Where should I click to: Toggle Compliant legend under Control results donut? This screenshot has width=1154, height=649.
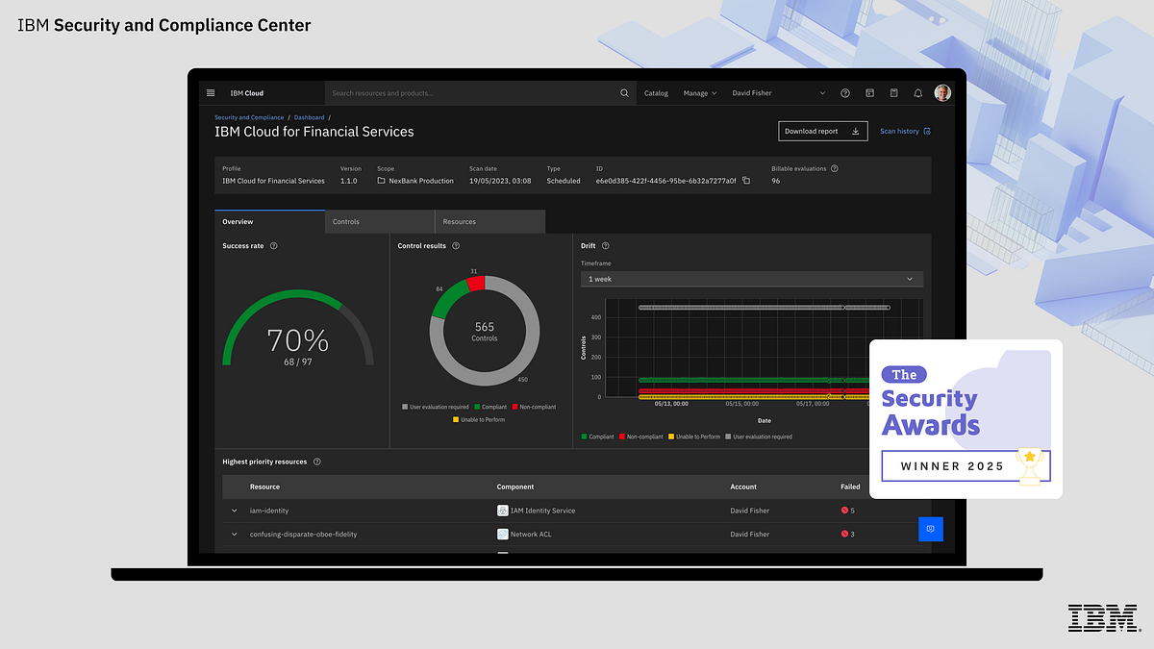pyautogui.click(x=491, y=407)
